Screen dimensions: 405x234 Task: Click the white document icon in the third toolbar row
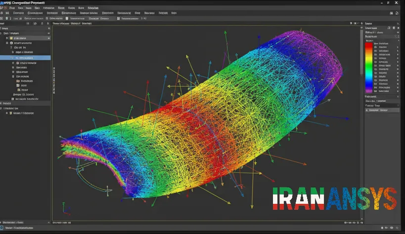coord(67,18)
